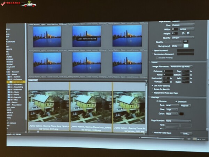Toggle View PDF After Save checkbox
Image resolution: width=209 pixels, height=157 pixels.
(x=152, y=133)
